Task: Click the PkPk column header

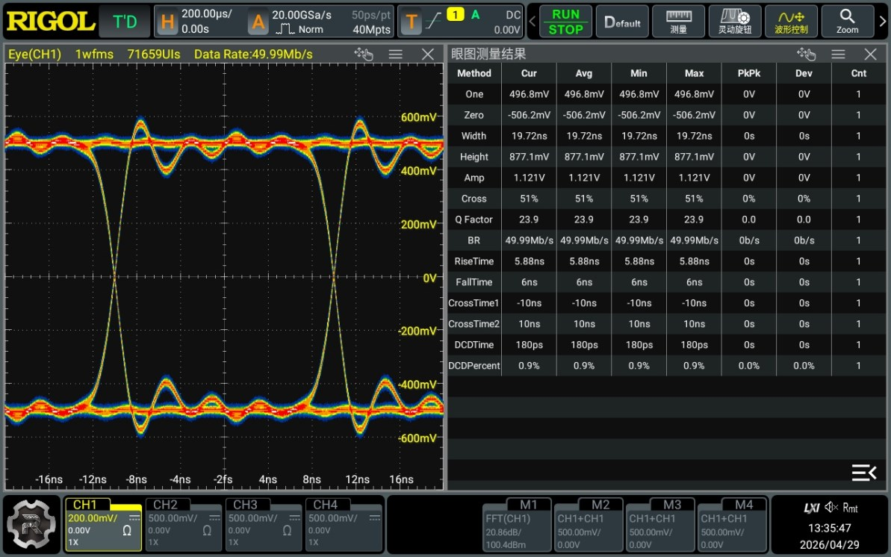Action: point(749,73)
